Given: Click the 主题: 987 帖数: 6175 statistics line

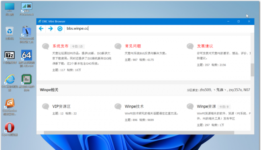Looking at the screenshot, I should coord(139,60).
